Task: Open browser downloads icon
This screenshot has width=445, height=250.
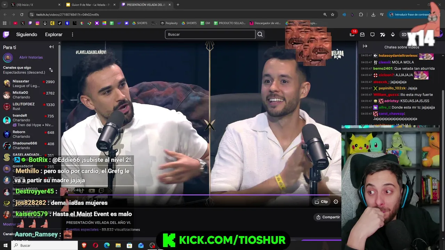Action: click(373, 15)
